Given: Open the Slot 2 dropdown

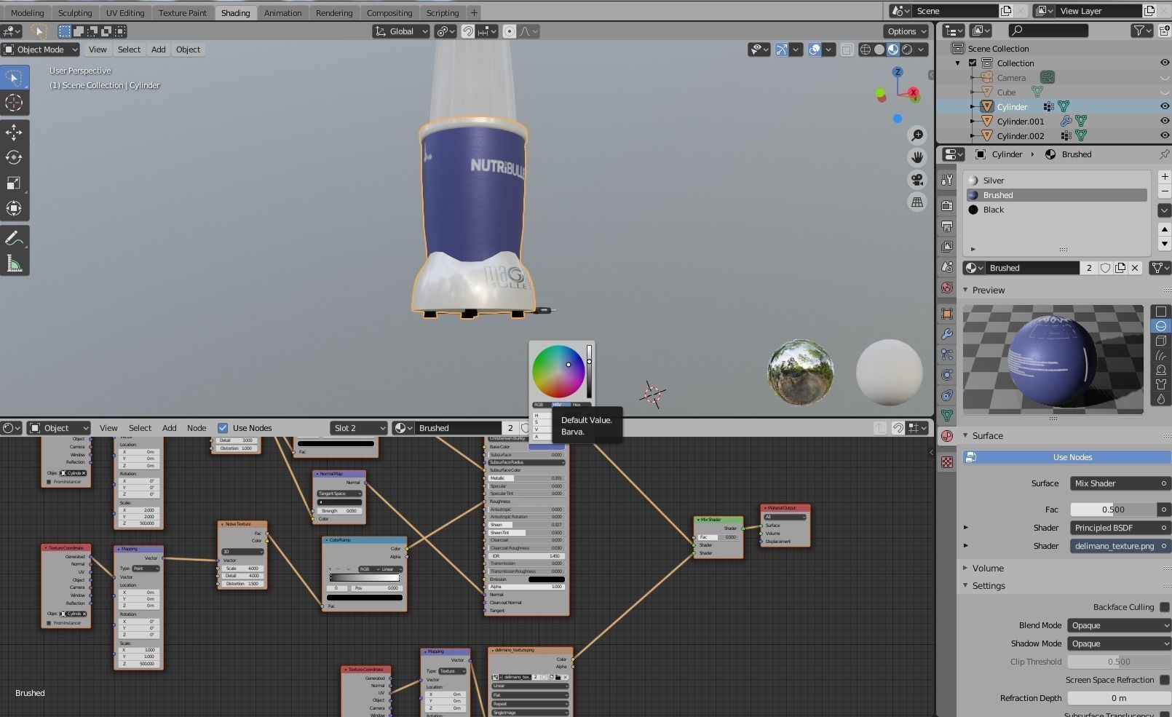Looking at the screenshot, I should 359,428.
